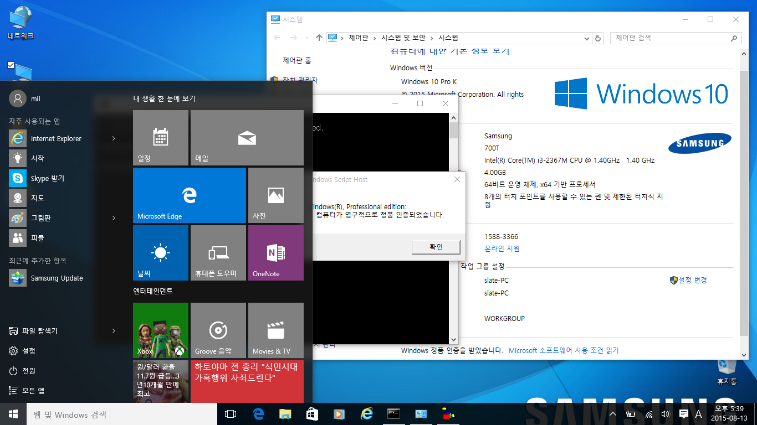
Task: Go to 제어판 홈 in System window
Action: tap(297, 60)
